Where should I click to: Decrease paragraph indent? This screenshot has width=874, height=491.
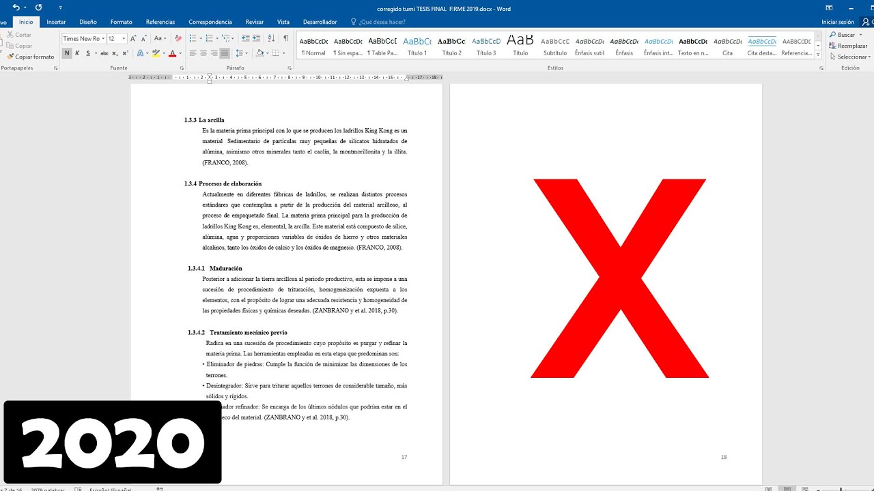[x=246, y=38]
